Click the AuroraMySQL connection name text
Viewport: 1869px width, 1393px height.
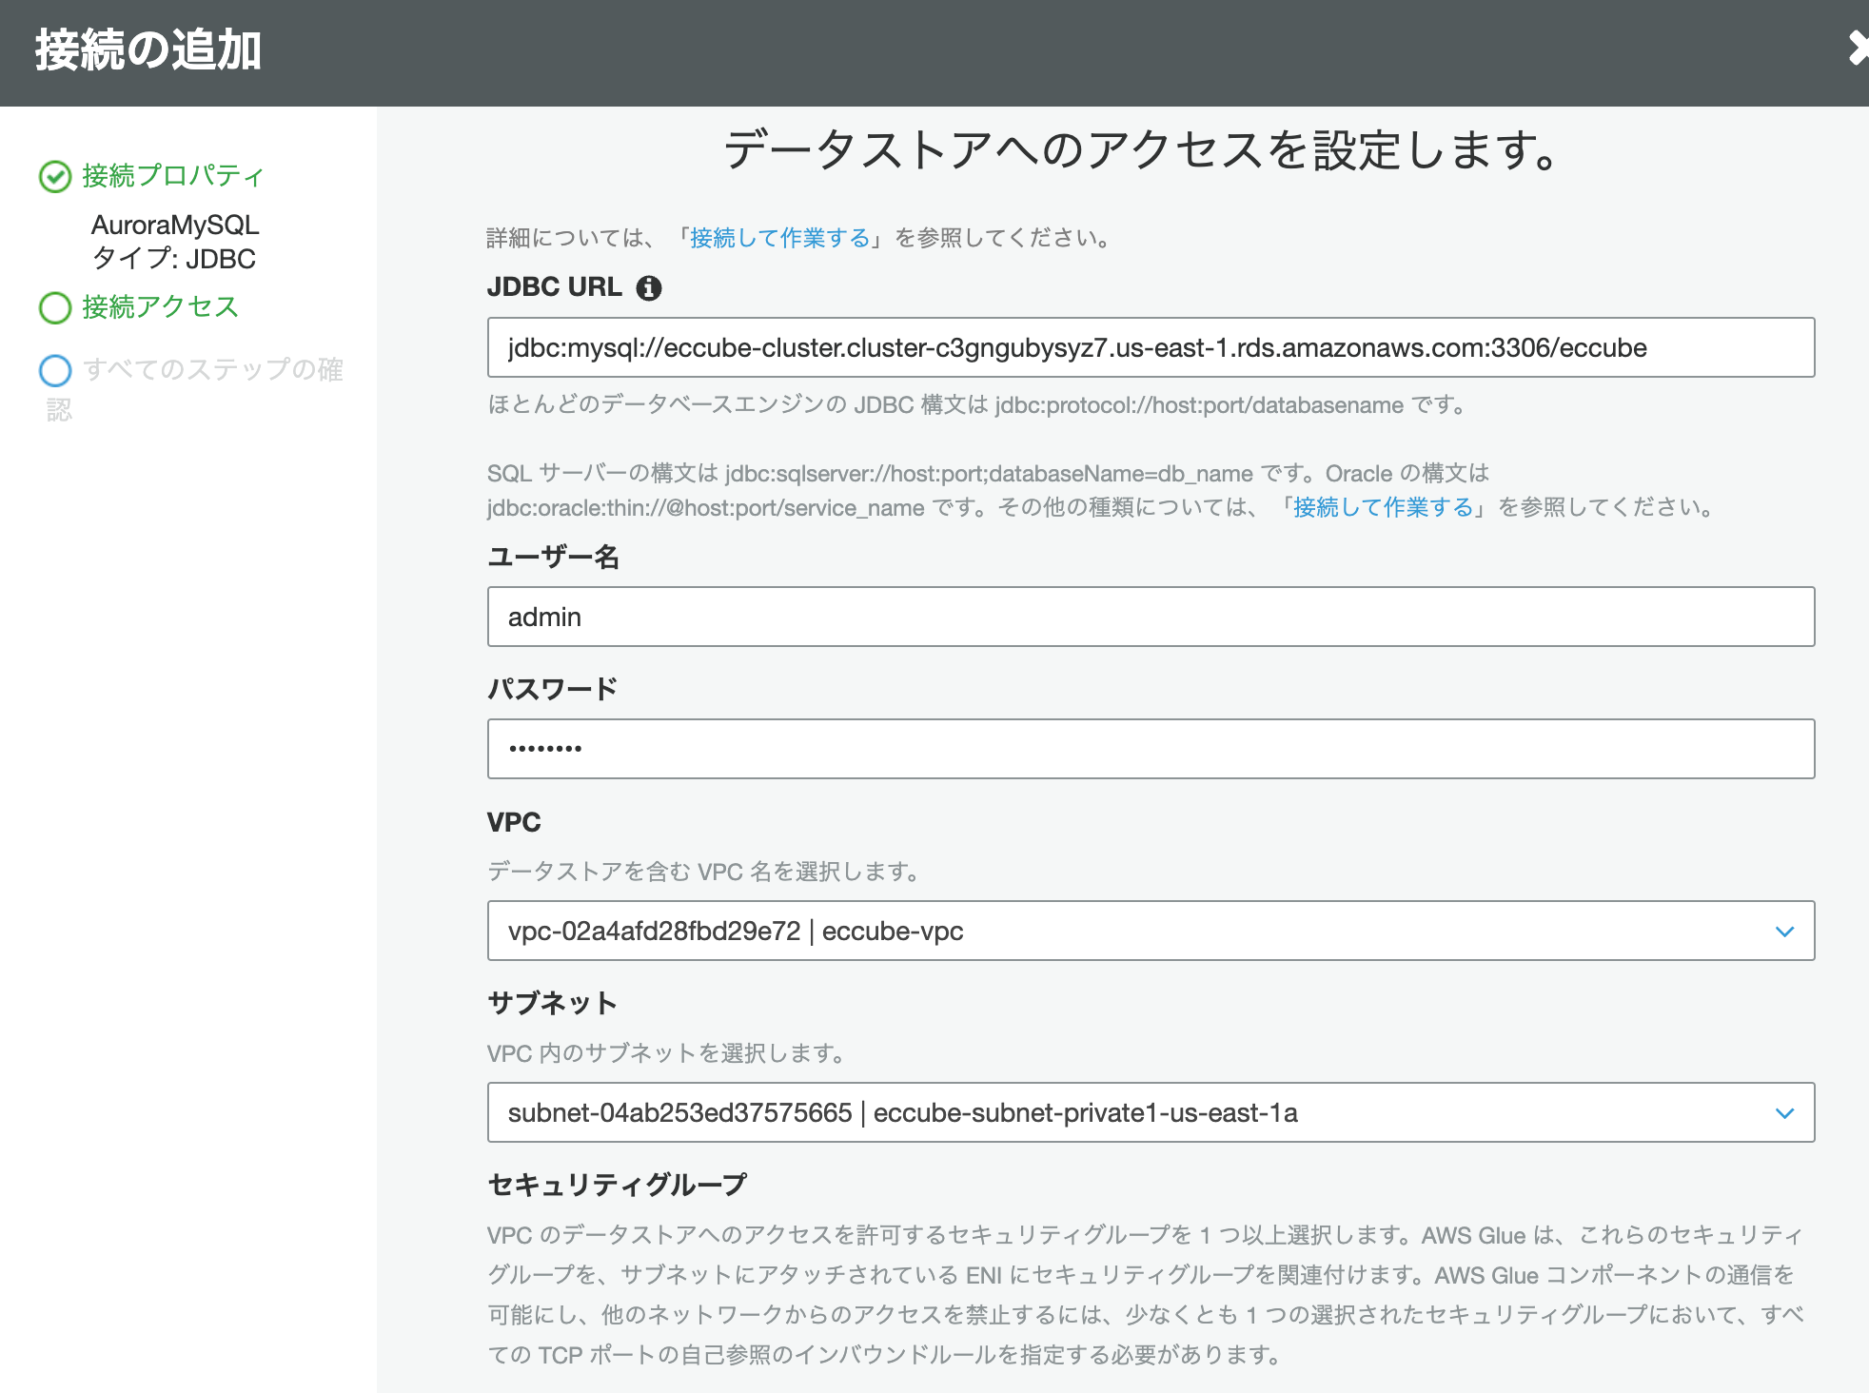pos(175,225)
